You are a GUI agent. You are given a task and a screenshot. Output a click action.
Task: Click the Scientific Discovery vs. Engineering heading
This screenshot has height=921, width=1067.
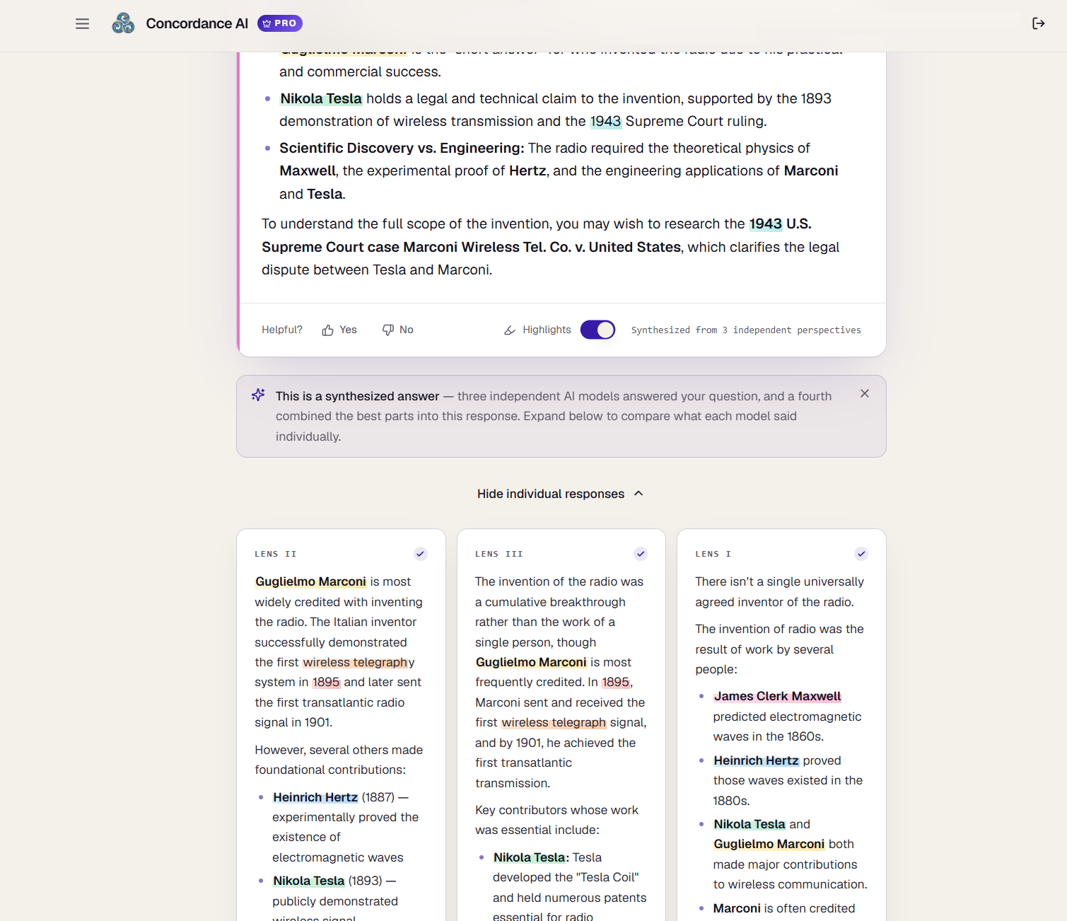[402, 149]
